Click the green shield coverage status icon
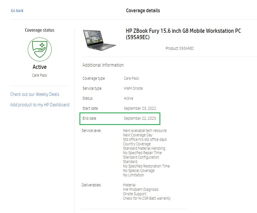This screenshot has width=257, height=213. (39, 49)
